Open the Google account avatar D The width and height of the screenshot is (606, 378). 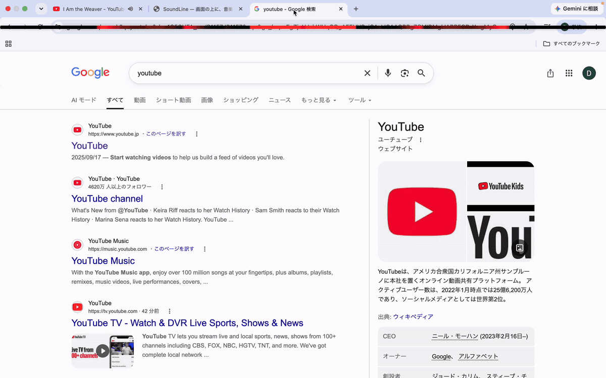coord(589,73)
